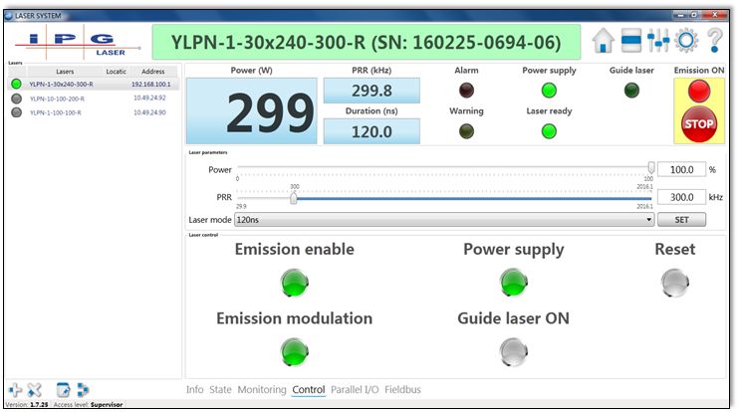Select laser row YLPN-1-30x240-300-R

94,84
